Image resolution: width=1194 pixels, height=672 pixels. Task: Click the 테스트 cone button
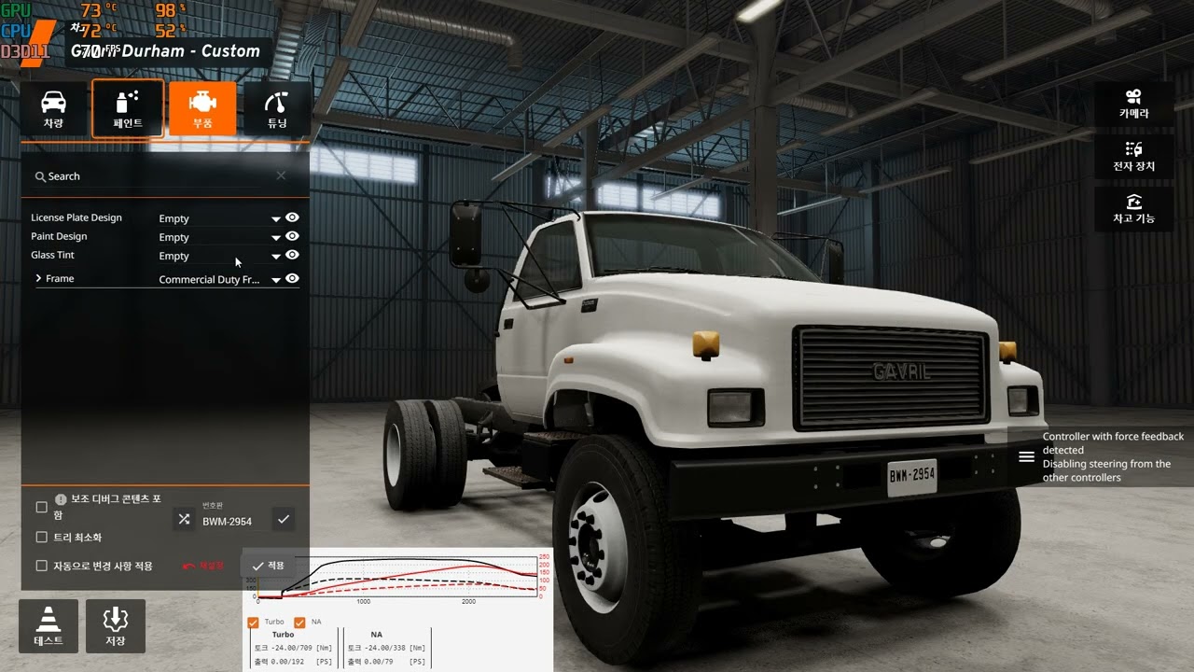(x=49, y=625)
